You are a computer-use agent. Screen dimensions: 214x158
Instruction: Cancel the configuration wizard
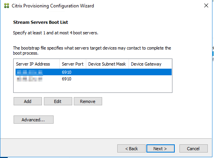pos(193,149)
